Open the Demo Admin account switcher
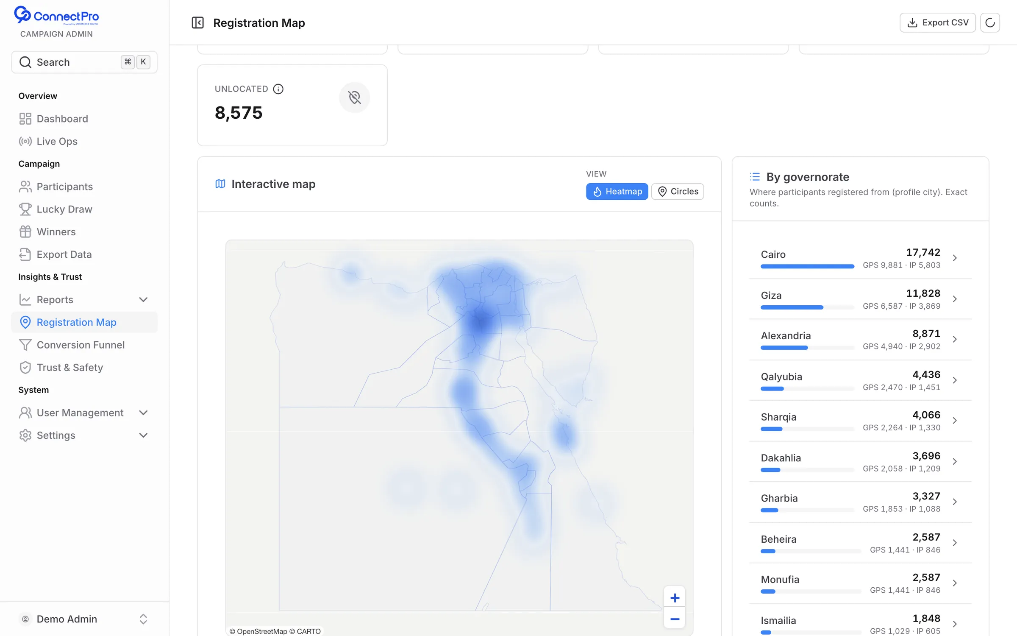This screenshot has width=1017, height=636. [x=84, y=619]
